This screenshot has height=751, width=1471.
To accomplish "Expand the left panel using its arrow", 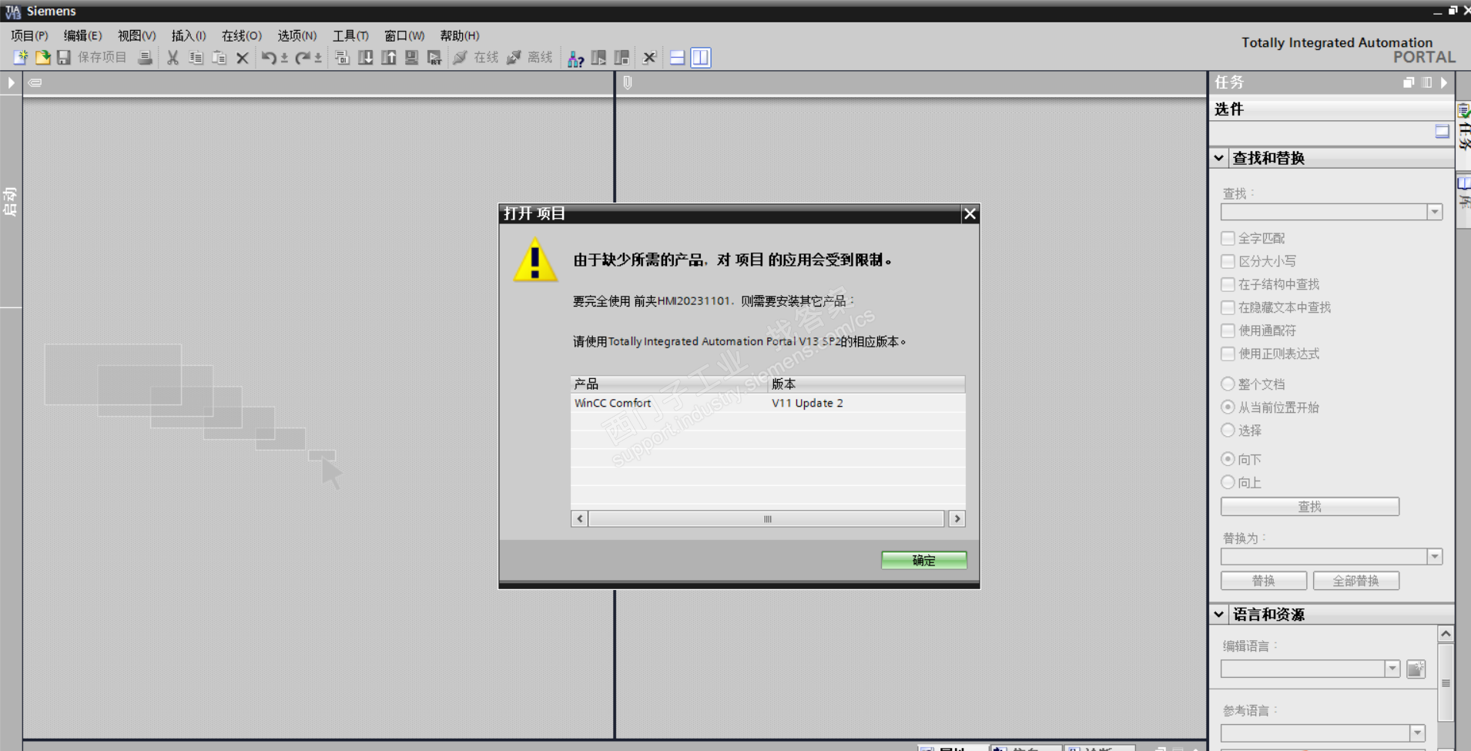I will pos(11,82).
